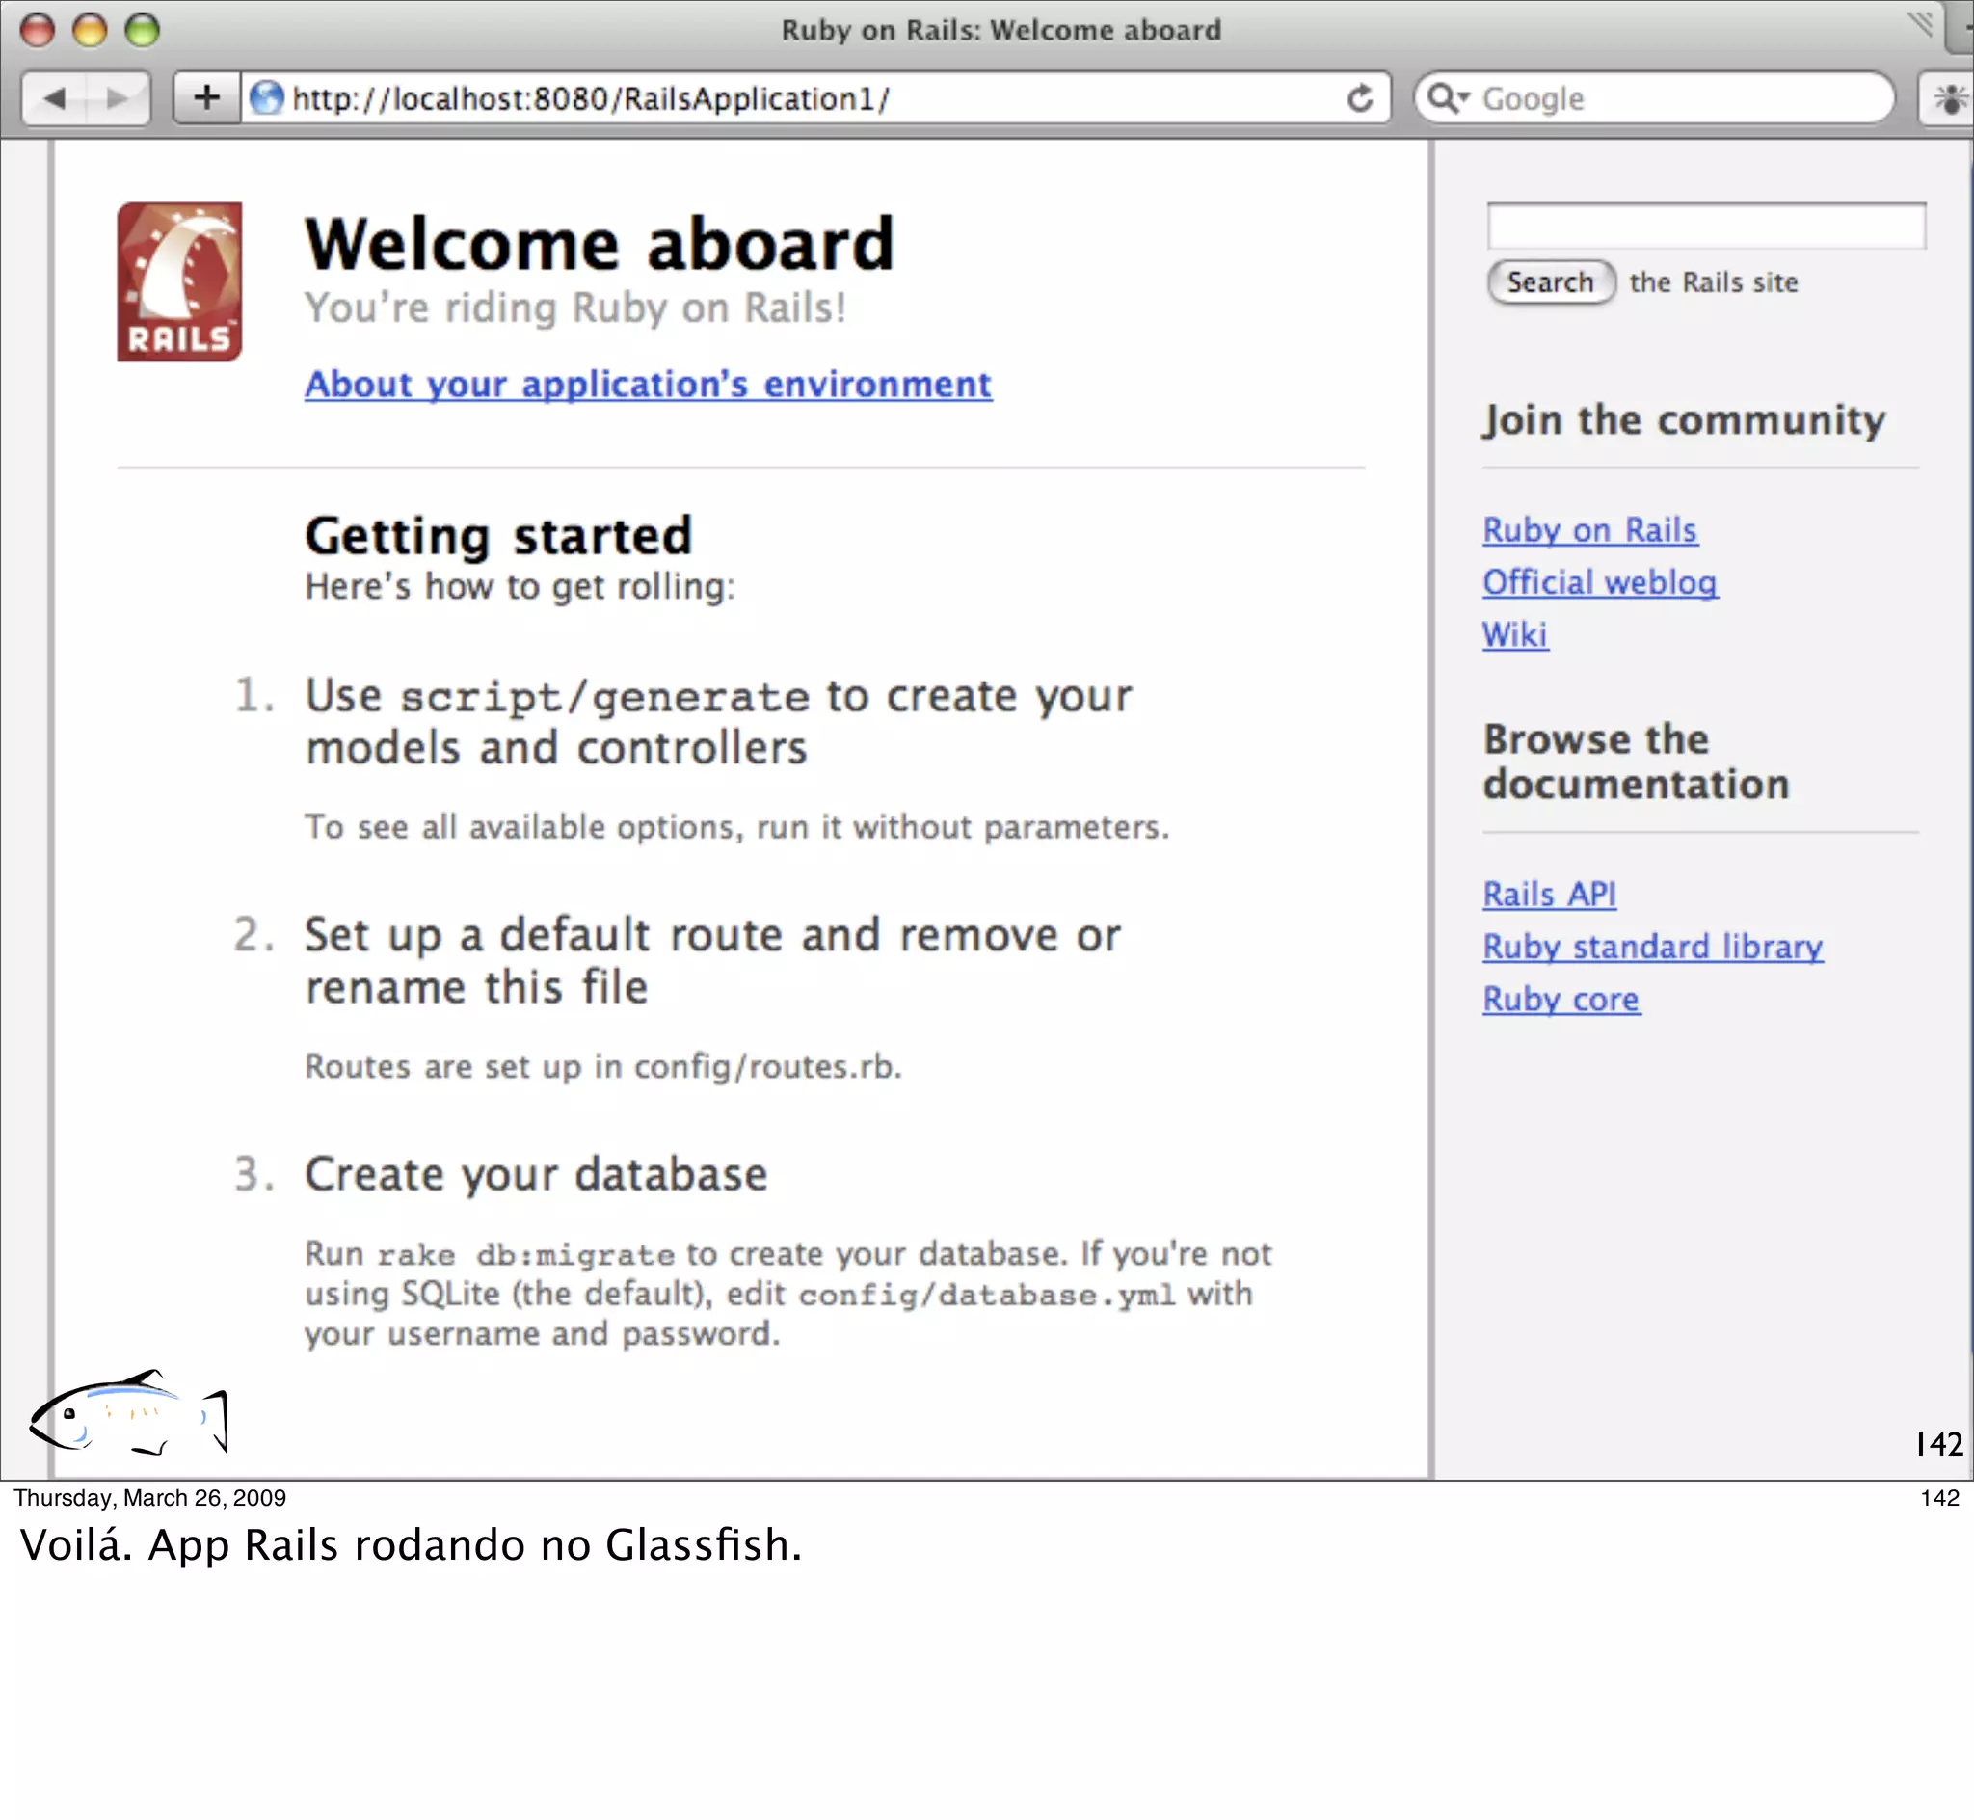Open Ruby standard library link
The image size is (1974, 1820).
point(1652,947)
